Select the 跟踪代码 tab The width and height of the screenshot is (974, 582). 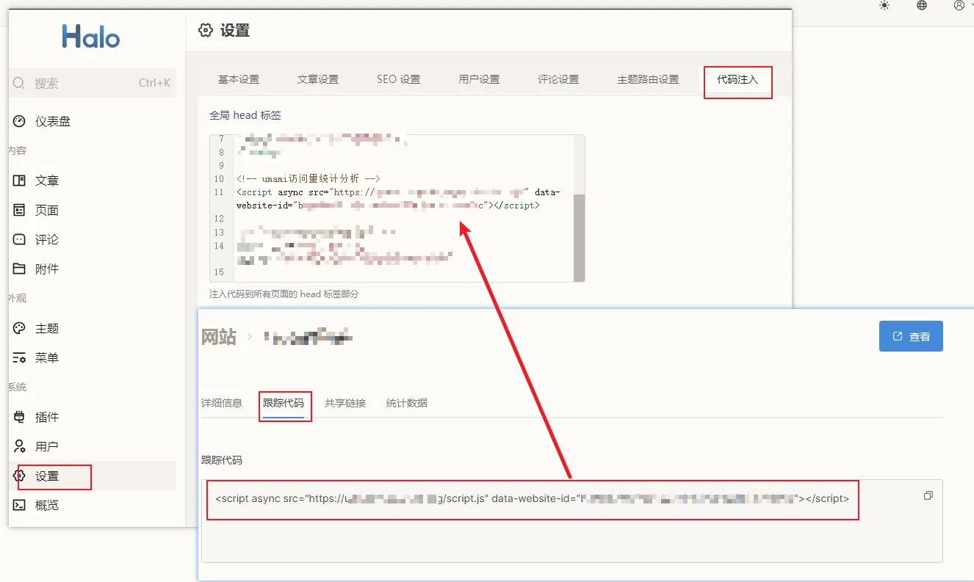[284, 403]
